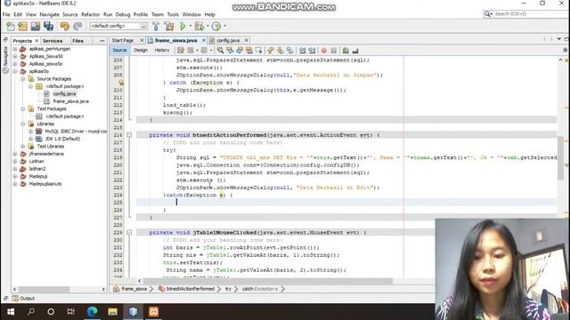The image size is (570, 320).
Task: Click the Find Next Occurrence icon
Action: 240,51
